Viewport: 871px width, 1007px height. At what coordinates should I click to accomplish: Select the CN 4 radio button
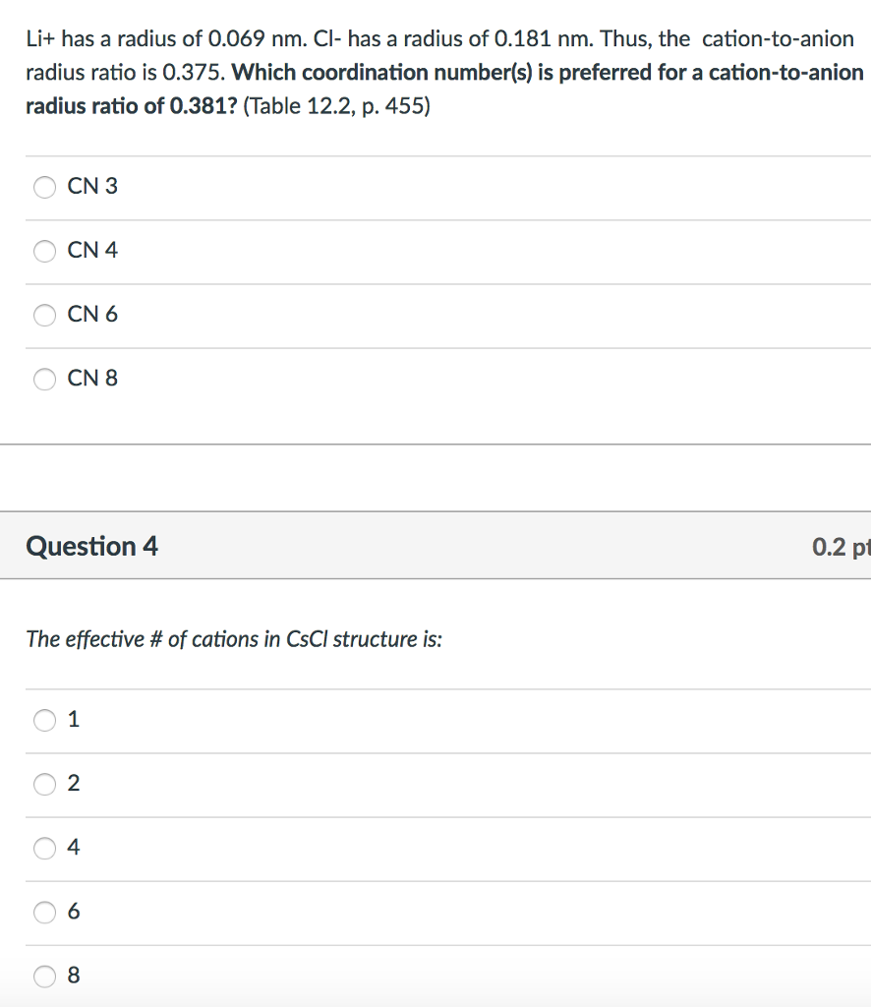pos(44,251)
